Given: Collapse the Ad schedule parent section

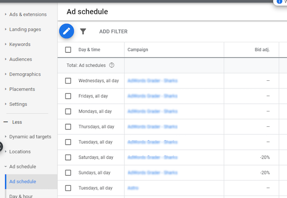Looking at the screenshot, I should click(x=22, y=166).
